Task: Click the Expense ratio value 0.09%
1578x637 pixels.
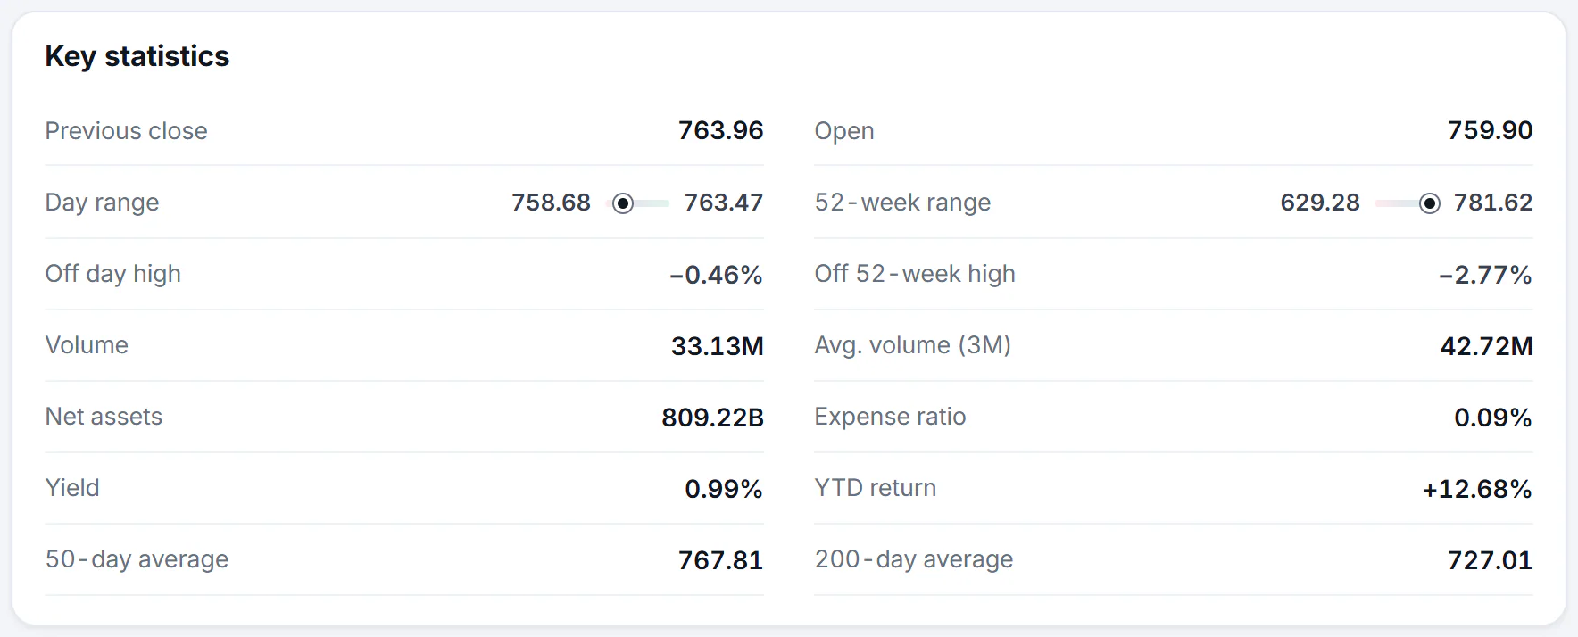Action: point(1493,417)
